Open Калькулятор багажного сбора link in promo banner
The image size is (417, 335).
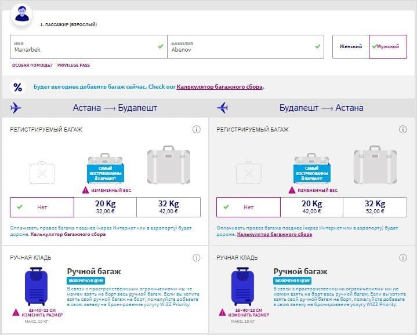[x=220, y=87]
